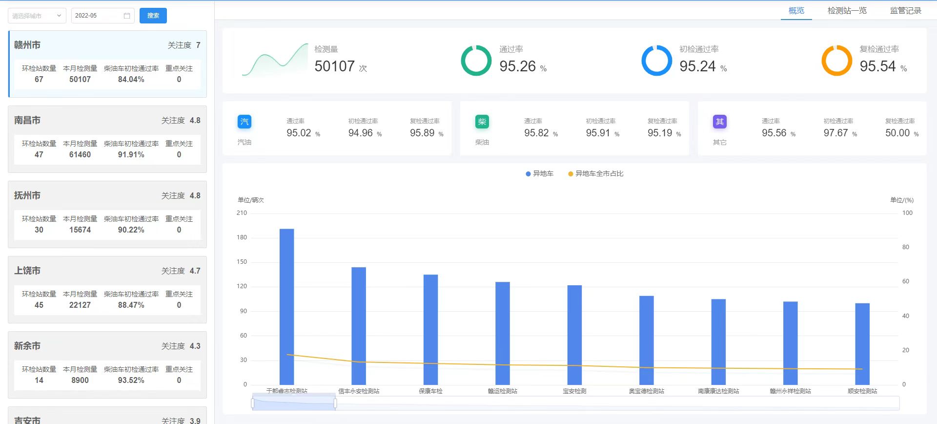Click 上饶市 环检站数量 value 45

coord(39,305)
